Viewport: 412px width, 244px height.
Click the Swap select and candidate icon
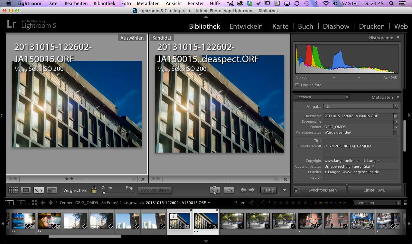coord(214,190)
